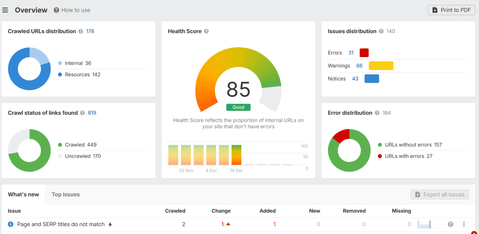Click the red segment of Error distribution donut
This screenshot has height=234, width=479.
click(342, 136)
